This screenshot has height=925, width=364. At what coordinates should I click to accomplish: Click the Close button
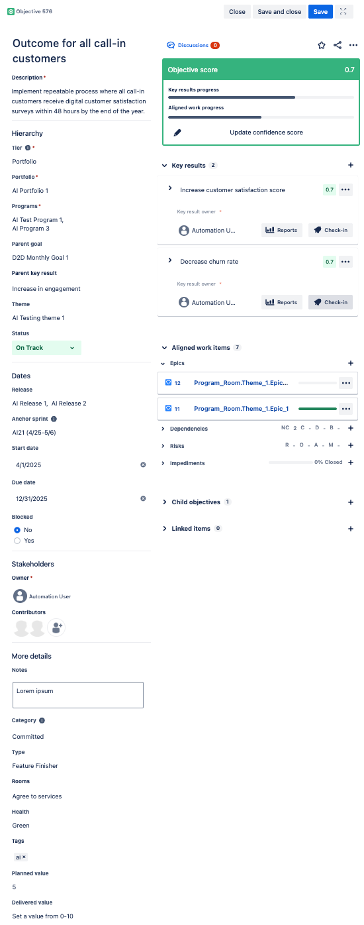point(237,12)
